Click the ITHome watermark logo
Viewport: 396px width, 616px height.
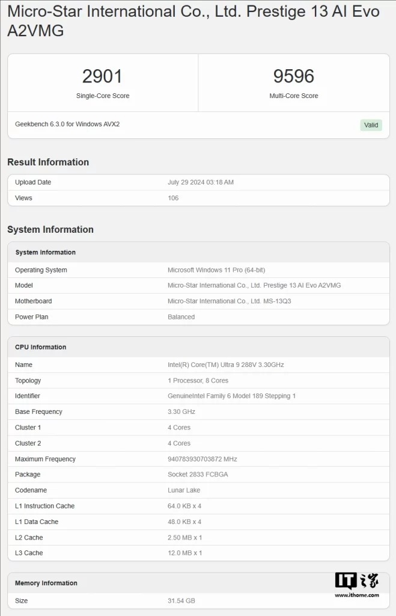(x=356, y=581)
